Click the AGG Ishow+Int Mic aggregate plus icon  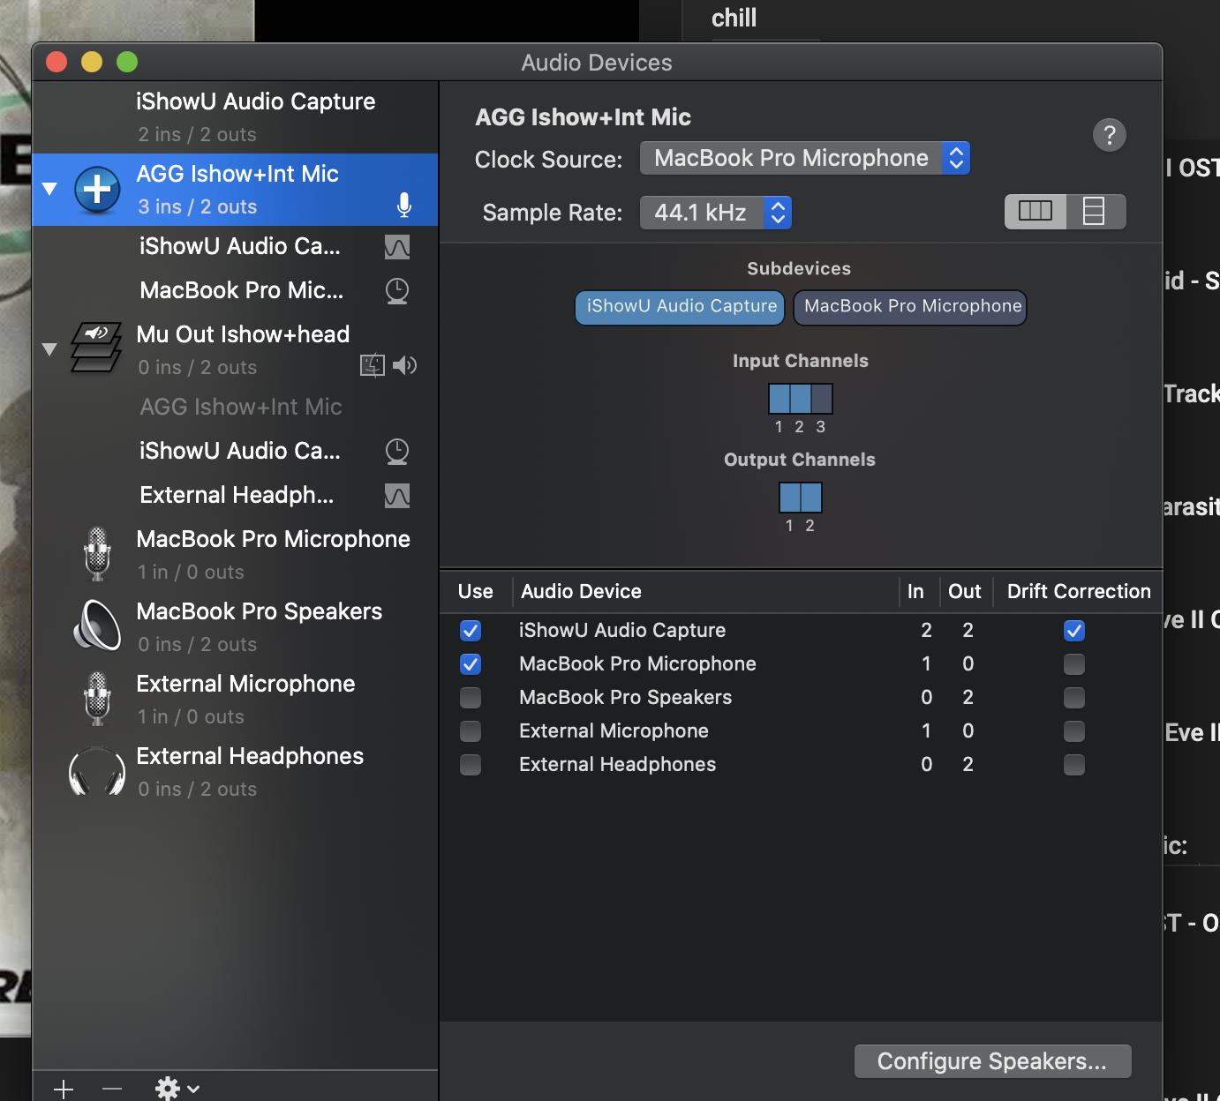tap(97, 189)
